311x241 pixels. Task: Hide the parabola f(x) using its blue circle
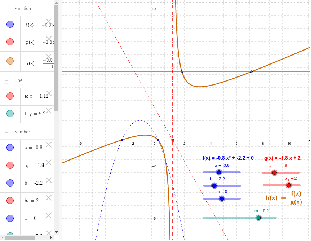(x=10, y=24)
